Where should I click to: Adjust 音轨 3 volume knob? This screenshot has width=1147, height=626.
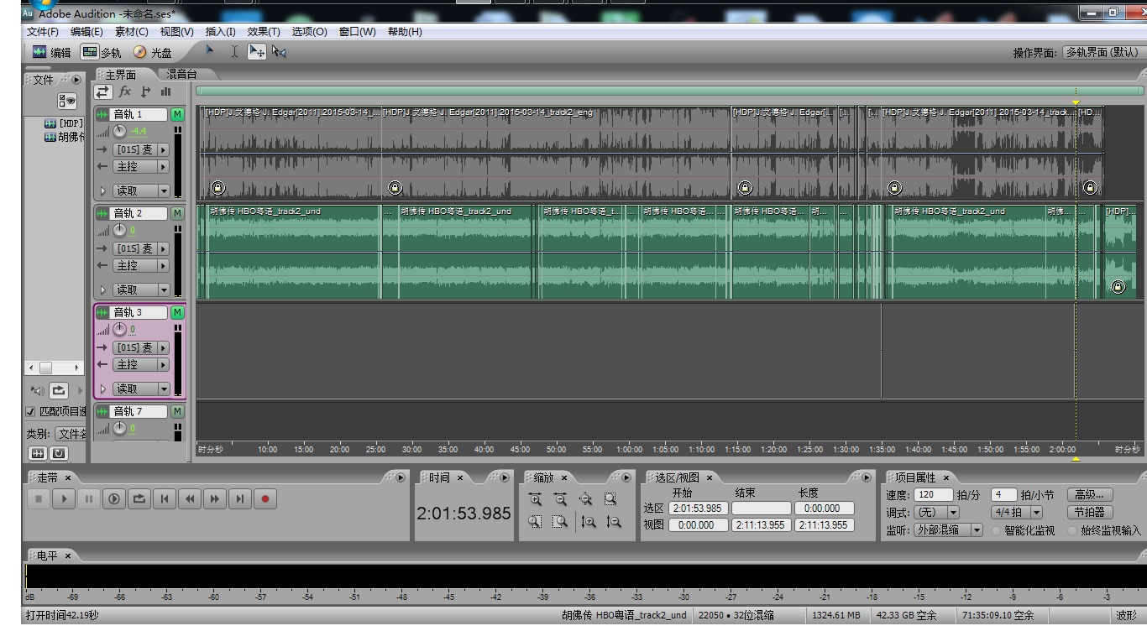click(120, 329)
